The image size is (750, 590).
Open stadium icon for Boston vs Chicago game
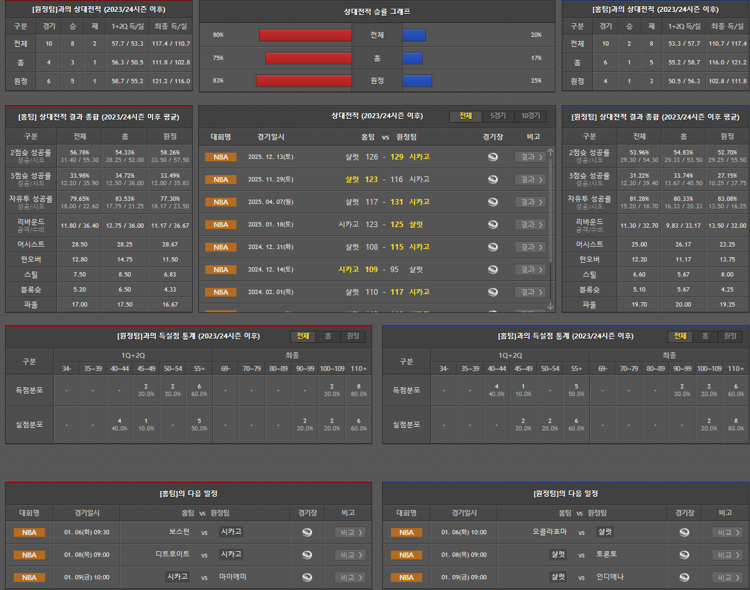pyautogui.click(x=307, y=532)
